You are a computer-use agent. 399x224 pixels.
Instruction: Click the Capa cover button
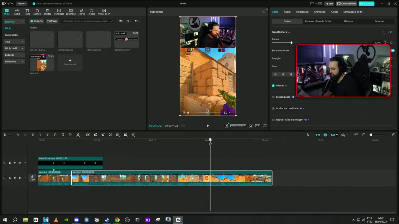(32, 178)
